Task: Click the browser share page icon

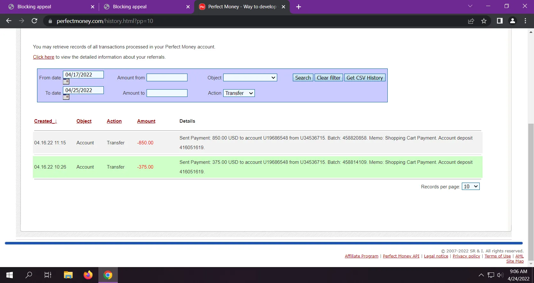Action: [x=471, y=21]
